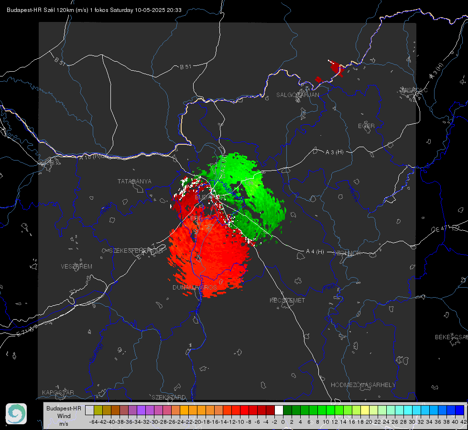The image size is (468, 430).
Task: Click the purple legend swatch above -34
Action: (141, 410)
